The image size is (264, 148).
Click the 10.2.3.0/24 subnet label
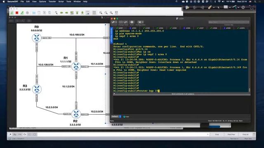coord(52,107)
